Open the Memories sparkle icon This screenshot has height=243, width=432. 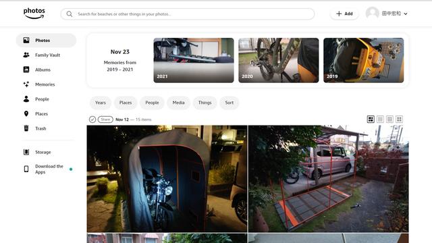[x=26, y=84]
